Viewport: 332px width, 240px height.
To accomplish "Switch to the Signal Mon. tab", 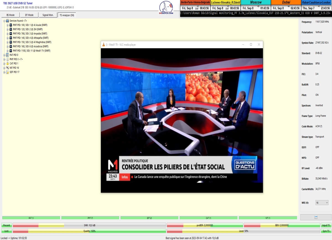I will [48, 15].
